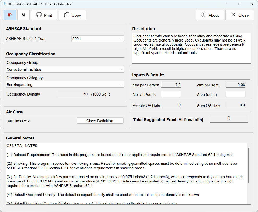
Task: Click the X icon on the Close button
Action: click(233, 15)
